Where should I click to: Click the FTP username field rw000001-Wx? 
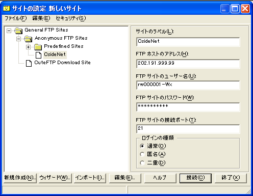coord(188,85)
